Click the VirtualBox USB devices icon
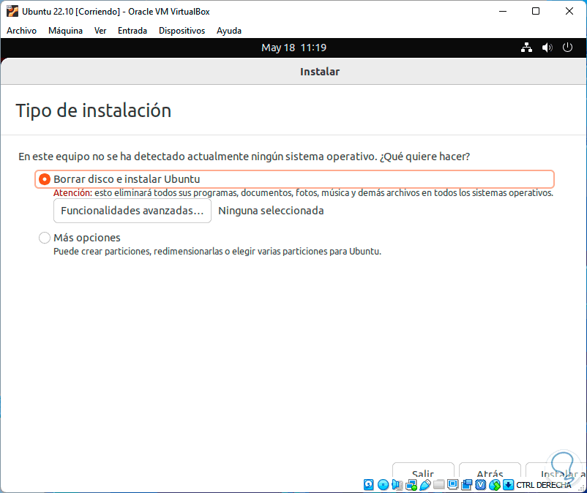The width and height of the screenshot is (587, 493). point(425,485)
